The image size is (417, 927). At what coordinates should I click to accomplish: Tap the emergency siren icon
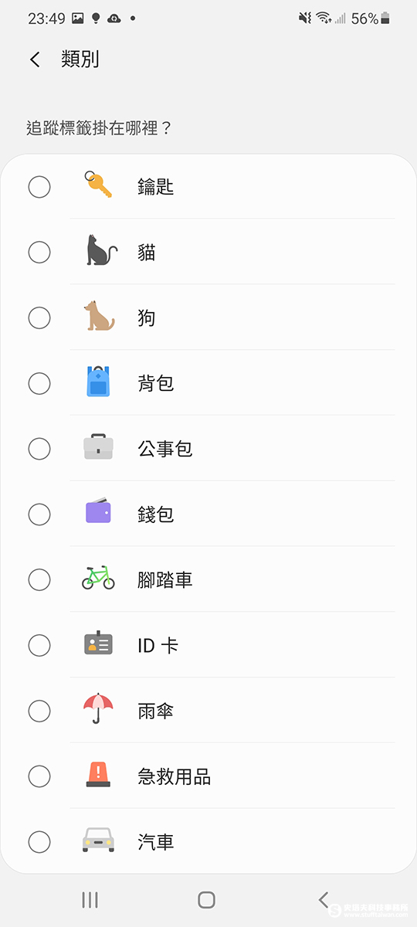click(98, 775)
